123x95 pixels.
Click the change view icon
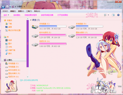click(105, 15)
